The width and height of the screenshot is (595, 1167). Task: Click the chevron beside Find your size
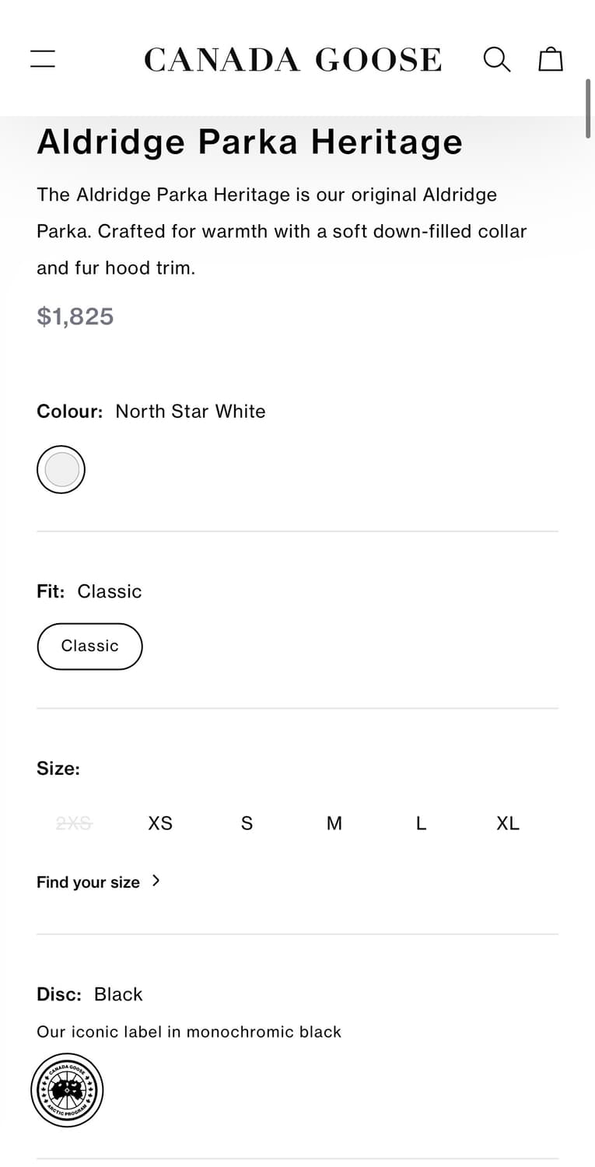(156, 881)
